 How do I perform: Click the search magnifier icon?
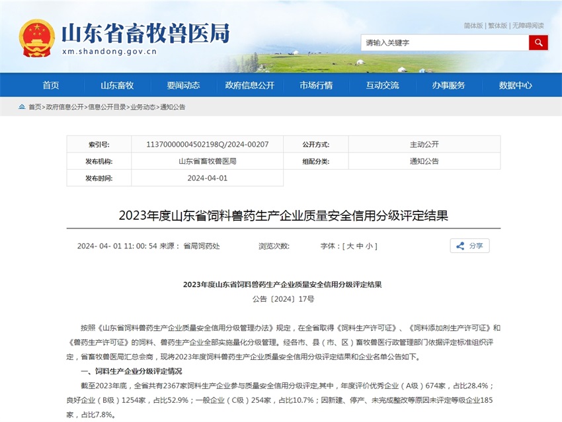[x=538, y=42]
